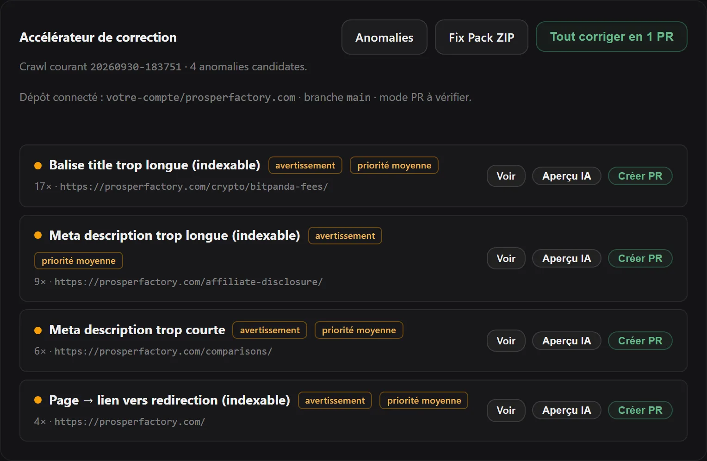Click avertissement badge on Balise title row

click(305, 165)
